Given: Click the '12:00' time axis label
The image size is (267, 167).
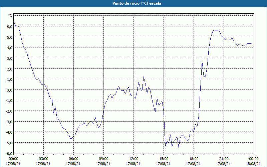Looking at the screenshot, I should point(133,159).
